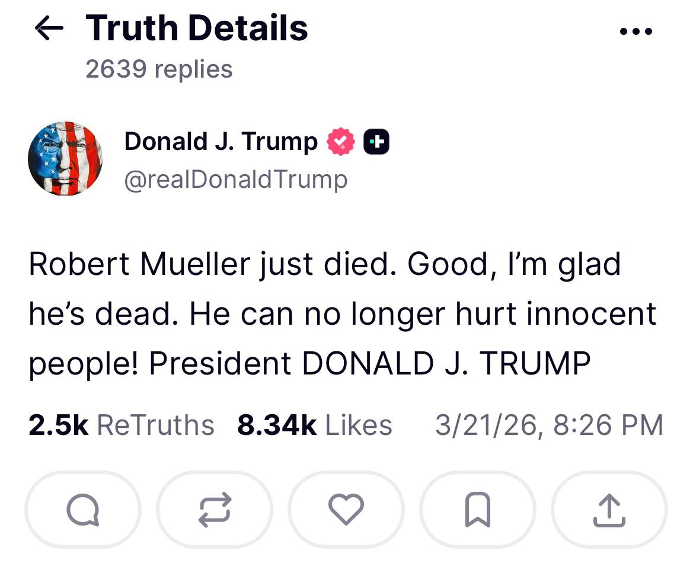Tap the reply speech bubble icon
693x573 pixels.
[82, 510]
